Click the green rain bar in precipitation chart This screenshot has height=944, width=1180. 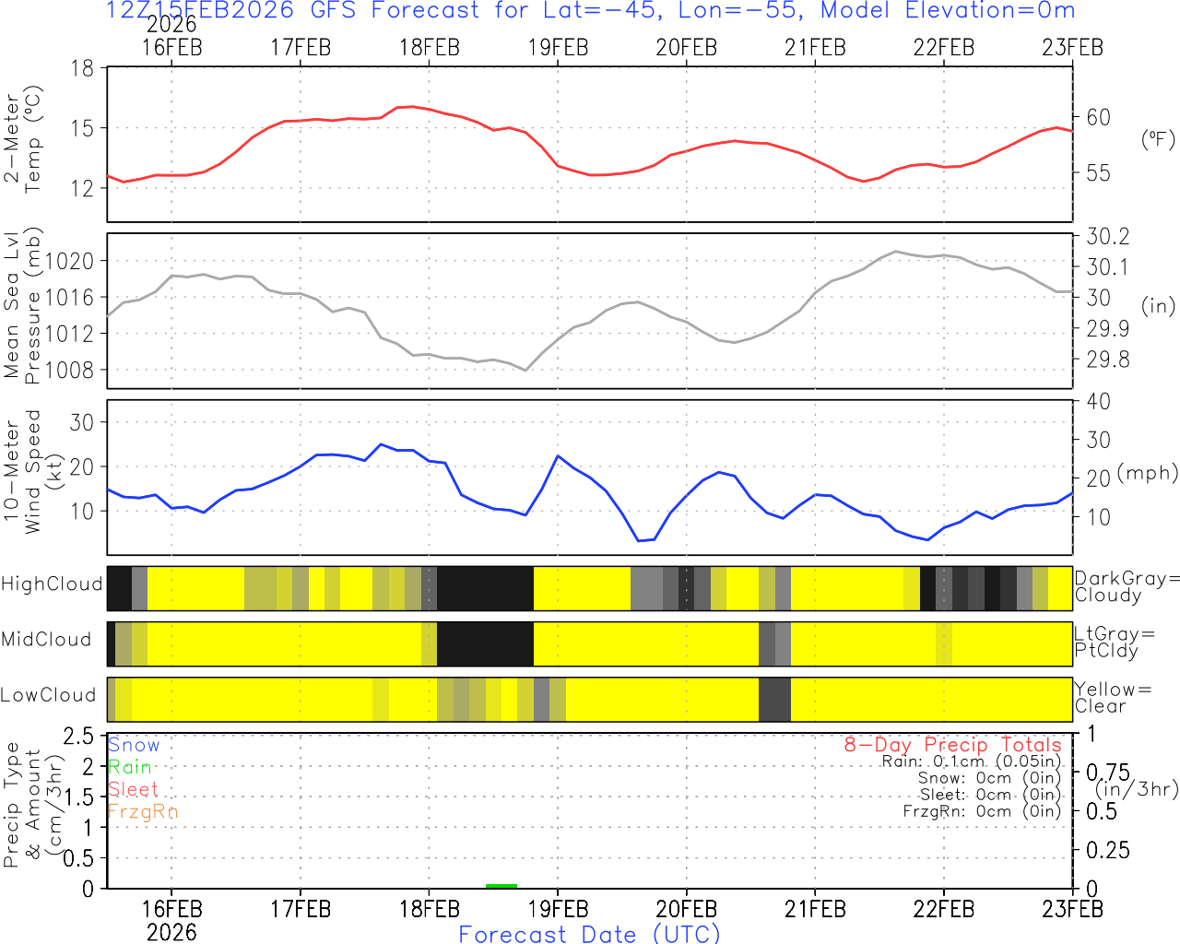(x=501, y=886)
